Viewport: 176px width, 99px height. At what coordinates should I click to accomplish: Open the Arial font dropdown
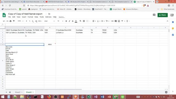(x=50, y=21)
